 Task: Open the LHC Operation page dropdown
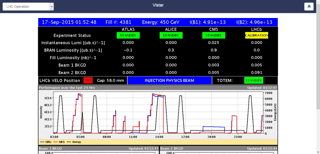[x=28, y=7]
